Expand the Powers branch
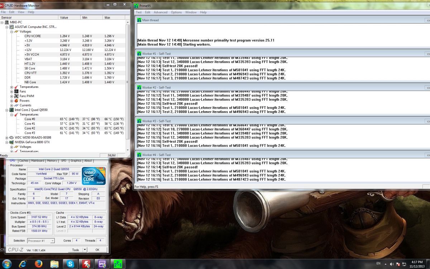The width and height of the screenshot is (430, 269). tap(12, 101)
